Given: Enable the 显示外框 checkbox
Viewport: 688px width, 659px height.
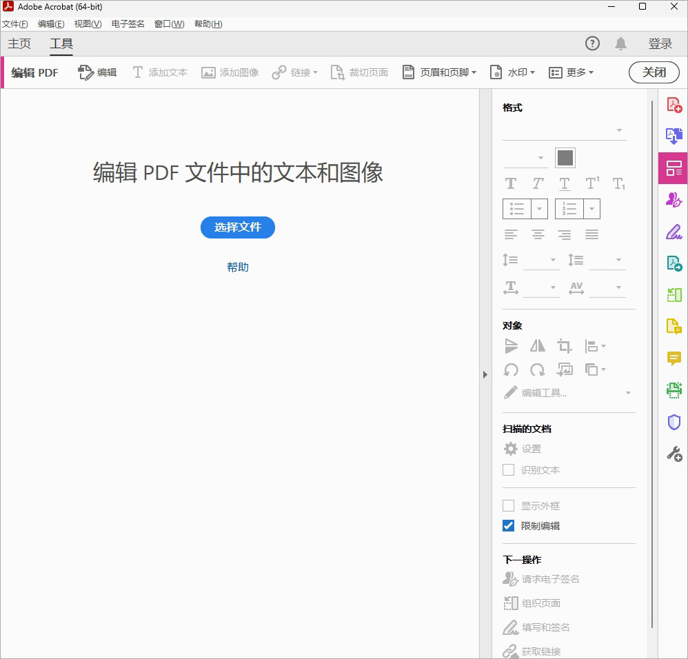Looking at the screenshot, I should coord(509,505).
